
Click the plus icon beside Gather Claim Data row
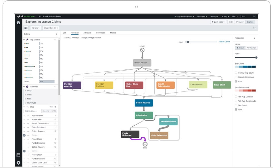pyautogui.click(x=28, y=163)
